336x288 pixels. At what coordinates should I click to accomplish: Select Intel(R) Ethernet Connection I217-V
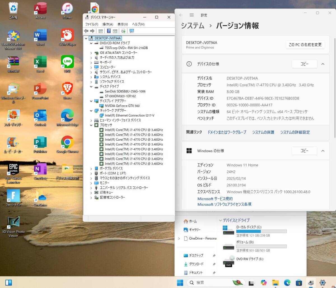pos(129,115)
